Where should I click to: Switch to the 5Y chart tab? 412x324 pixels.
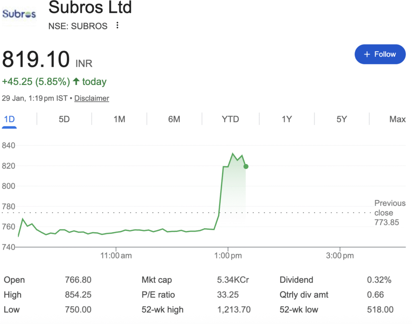342,119
